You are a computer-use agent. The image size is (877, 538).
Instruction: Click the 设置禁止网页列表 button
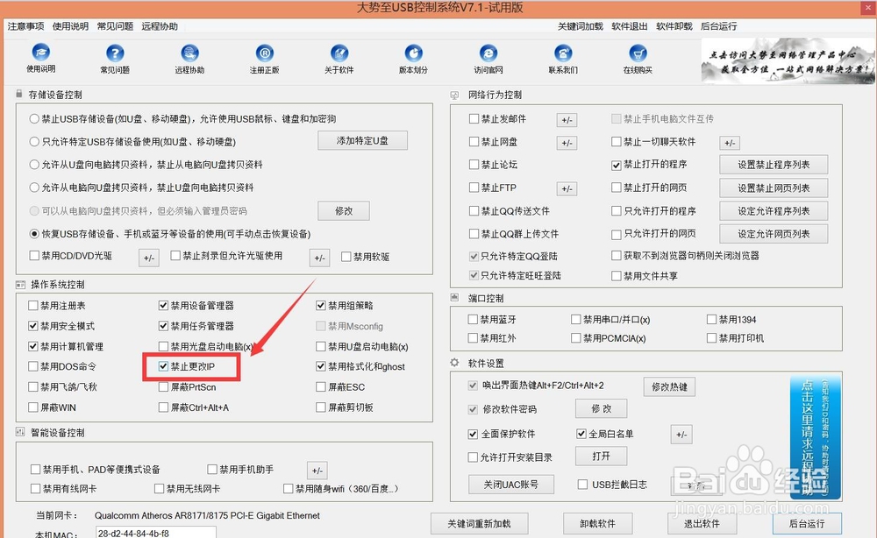(x=774, y=188)
